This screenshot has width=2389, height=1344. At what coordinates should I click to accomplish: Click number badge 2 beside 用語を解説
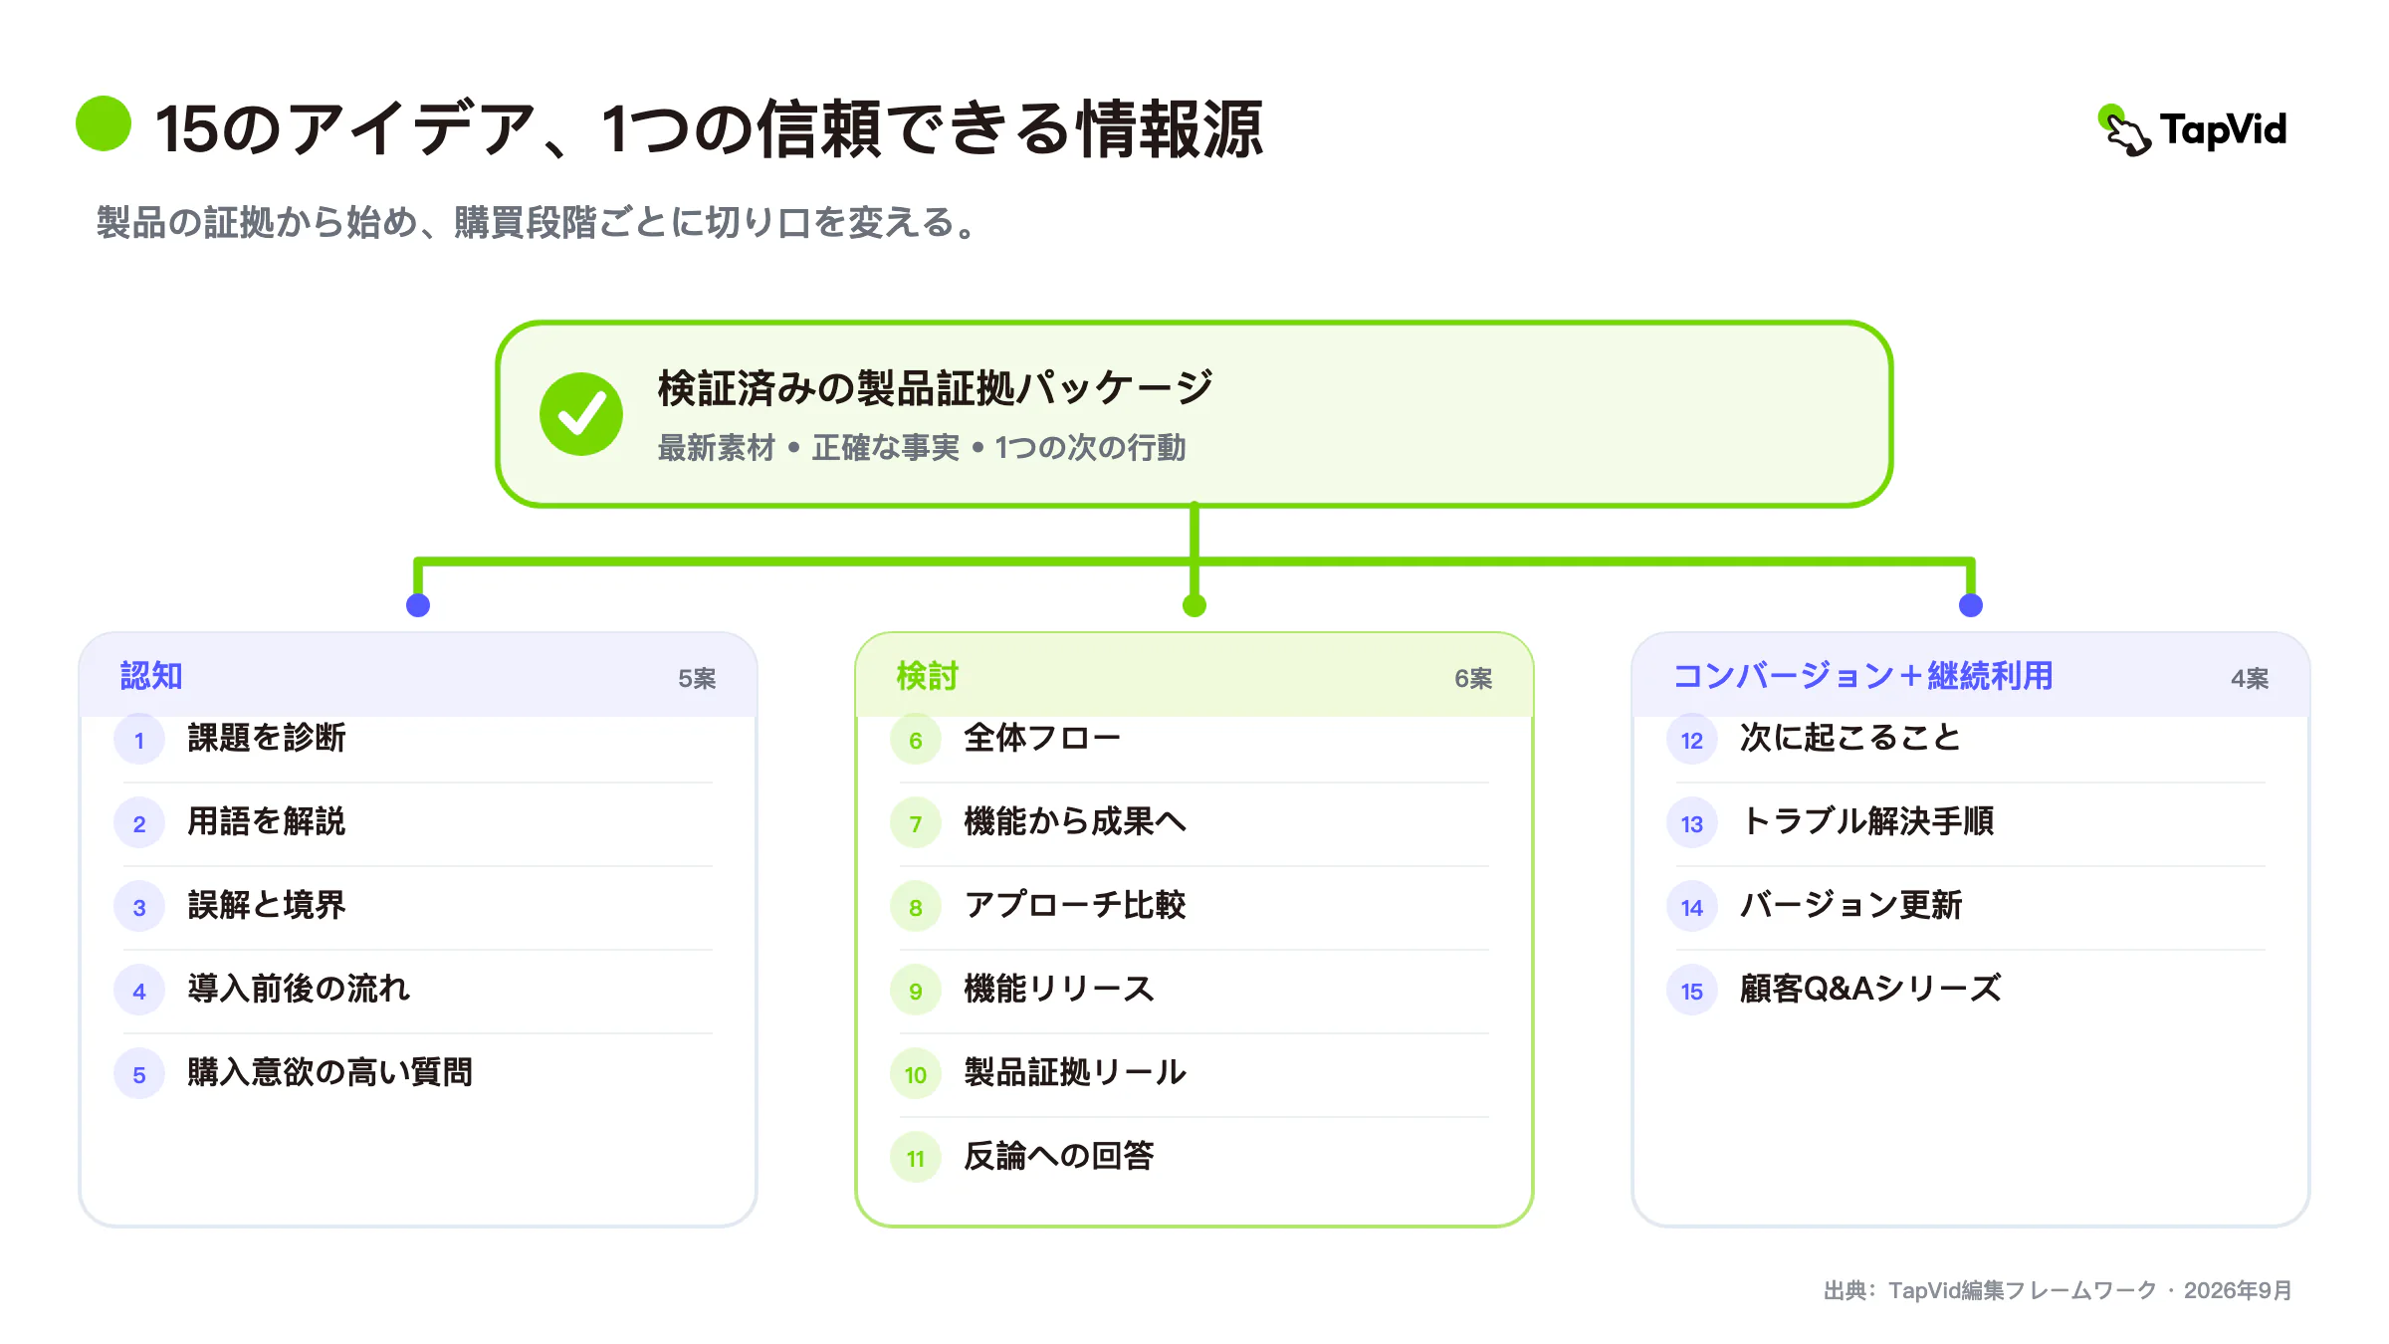pos(139,823)
